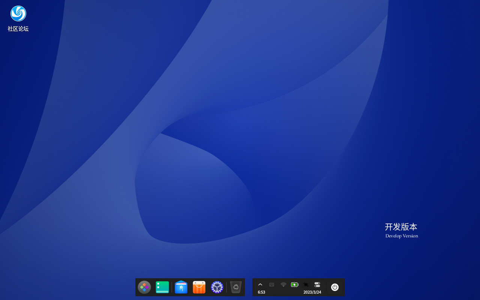Open the calendar by clicking 2023/3/24
Viewport: 480px width, 300px height.
coord(313,292)
